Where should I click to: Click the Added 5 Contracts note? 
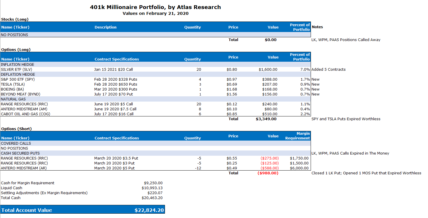pyautogui.click(x=328, y=70)
